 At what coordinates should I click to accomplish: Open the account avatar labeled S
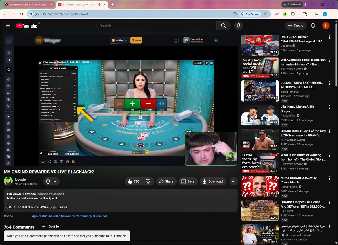326,26
